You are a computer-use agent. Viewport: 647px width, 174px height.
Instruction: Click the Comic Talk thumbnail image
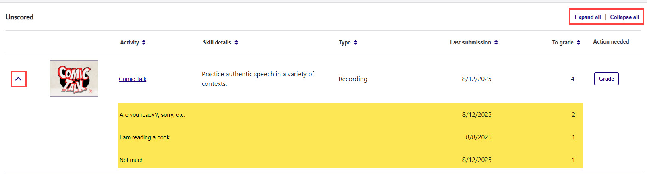[74, 79]
